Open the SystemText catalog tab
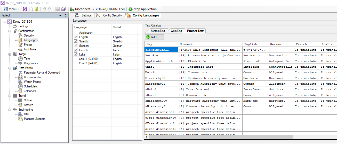The width and height of the screenshot is (337, 144). point(157,31)
